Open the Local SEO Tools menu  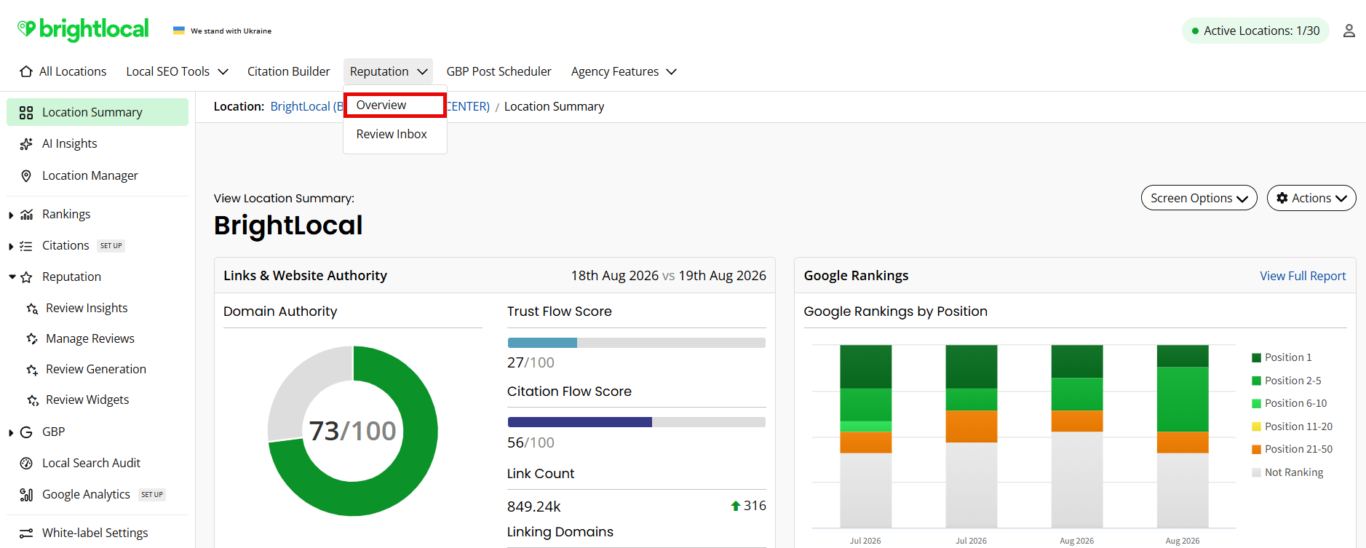coord(177,71)
